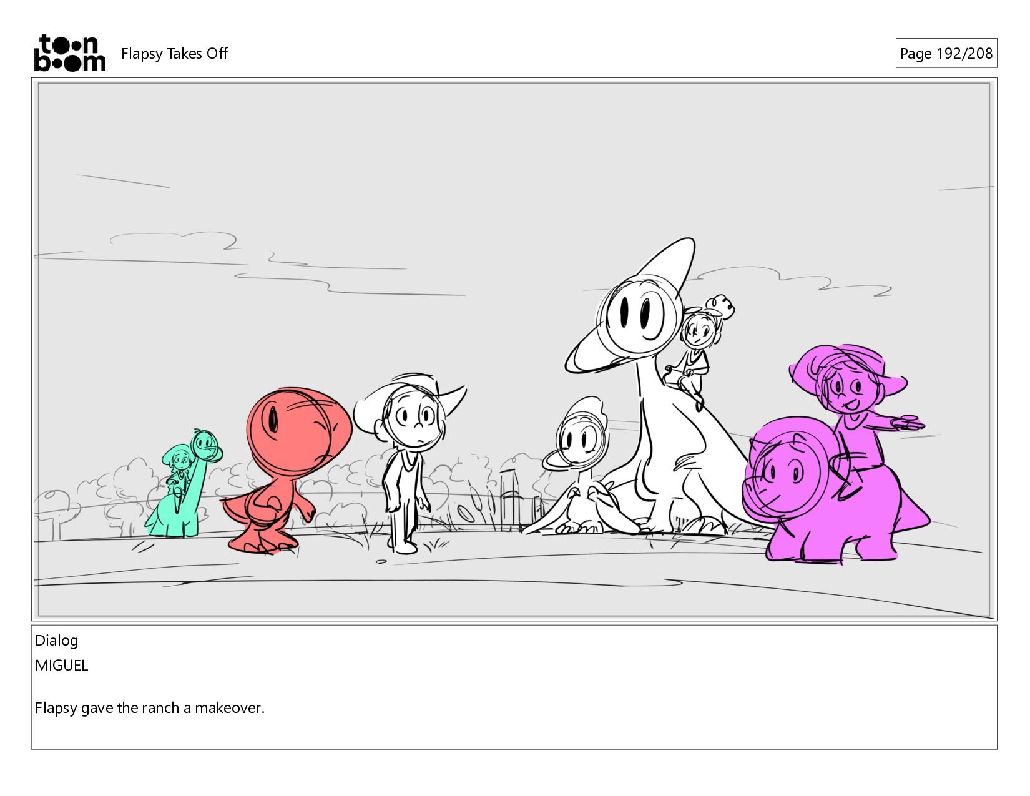Click the 'Page 192/208' page indicator

[x=946, y=54]
